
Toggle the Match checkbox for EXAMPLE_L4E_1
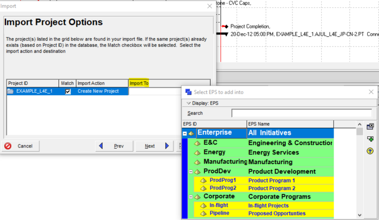[68, 92]
